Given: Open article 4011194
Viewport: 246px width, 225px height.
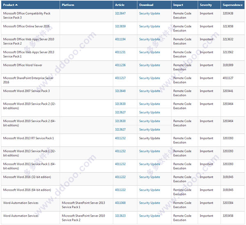Looking at the screenshot, I should tap(120, 39).
